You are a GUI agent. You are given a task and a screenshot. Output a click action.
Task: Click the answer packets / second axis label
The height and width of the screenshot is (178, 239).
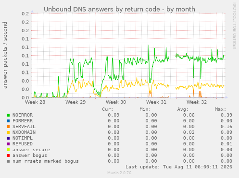(x=5, y=55)
